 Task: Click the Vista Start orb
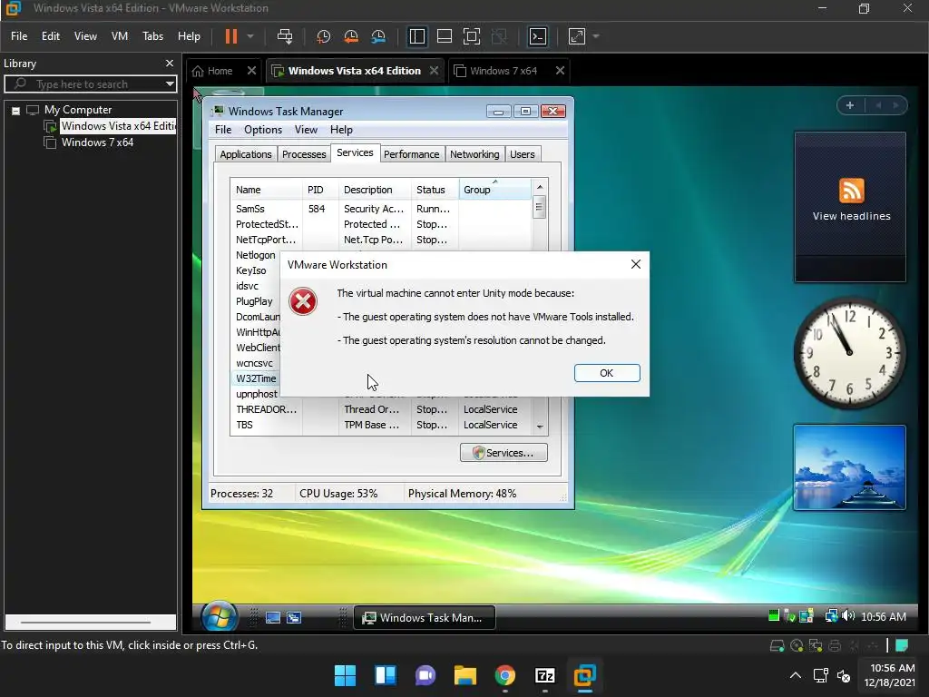[x=219, y=617]
